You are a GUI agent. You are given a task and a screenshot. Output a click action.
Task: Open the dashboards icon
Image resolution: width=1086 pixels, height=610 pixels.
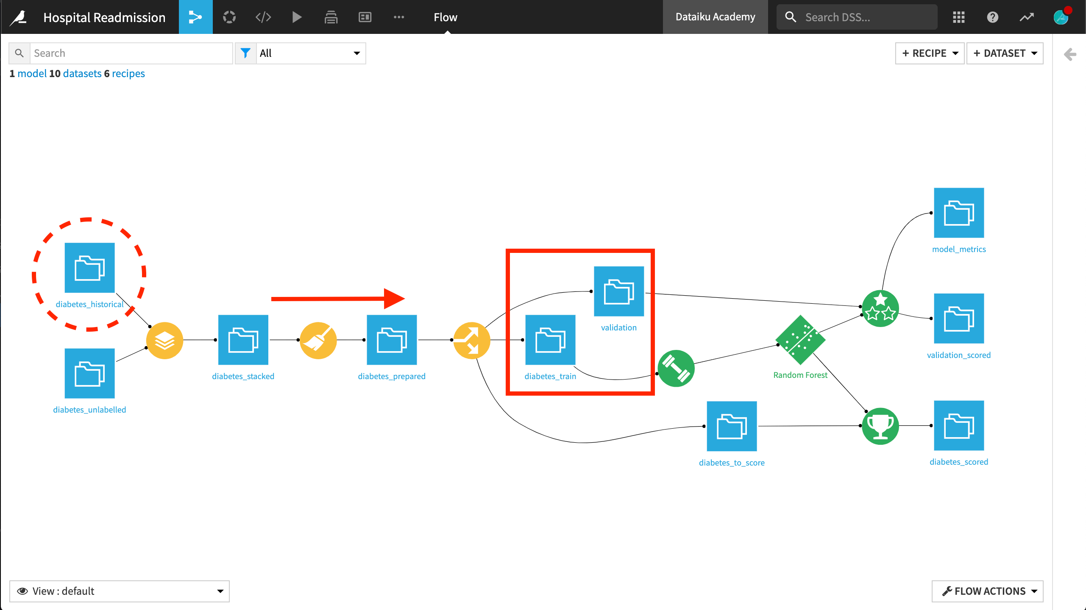point(365,17)
